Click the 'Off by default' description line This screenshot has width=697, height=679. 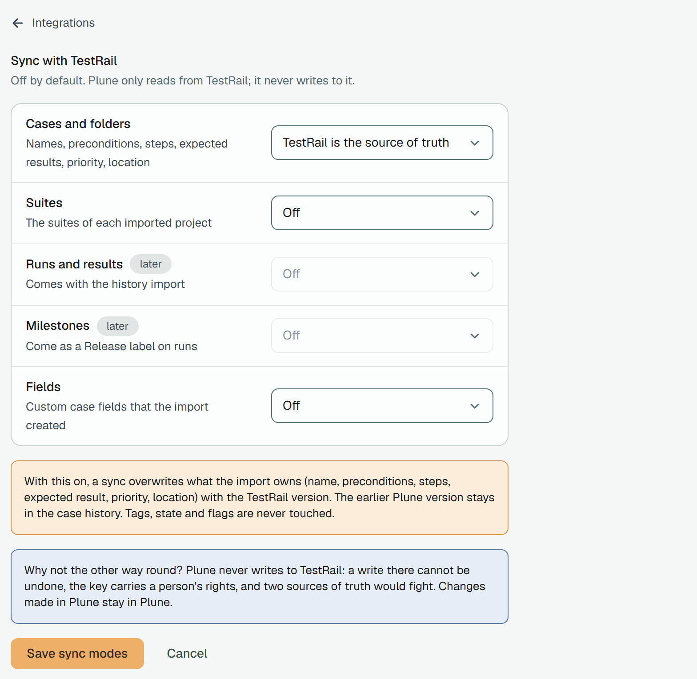pos(183,80)
